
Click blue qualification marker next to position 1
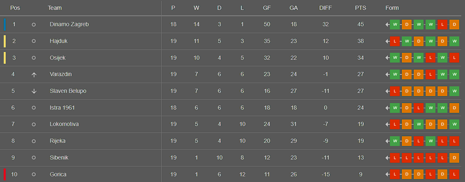click(x=5, y=25)
